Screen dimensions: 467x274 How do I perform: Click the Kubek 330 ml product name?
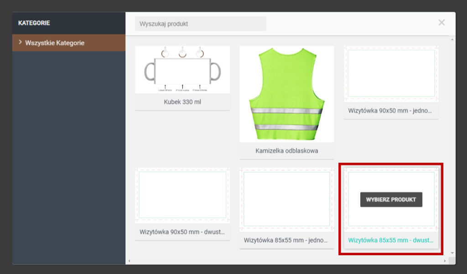pyautogui.click(x=182, y=102)
